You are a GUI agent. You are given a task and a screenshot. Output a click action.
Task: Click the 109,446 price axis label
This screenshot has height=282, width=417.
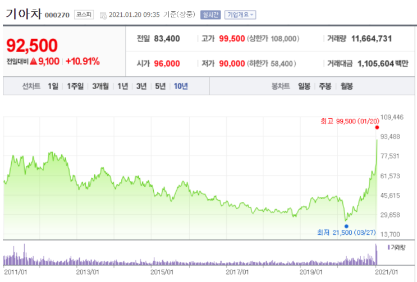tap(392, 117)
